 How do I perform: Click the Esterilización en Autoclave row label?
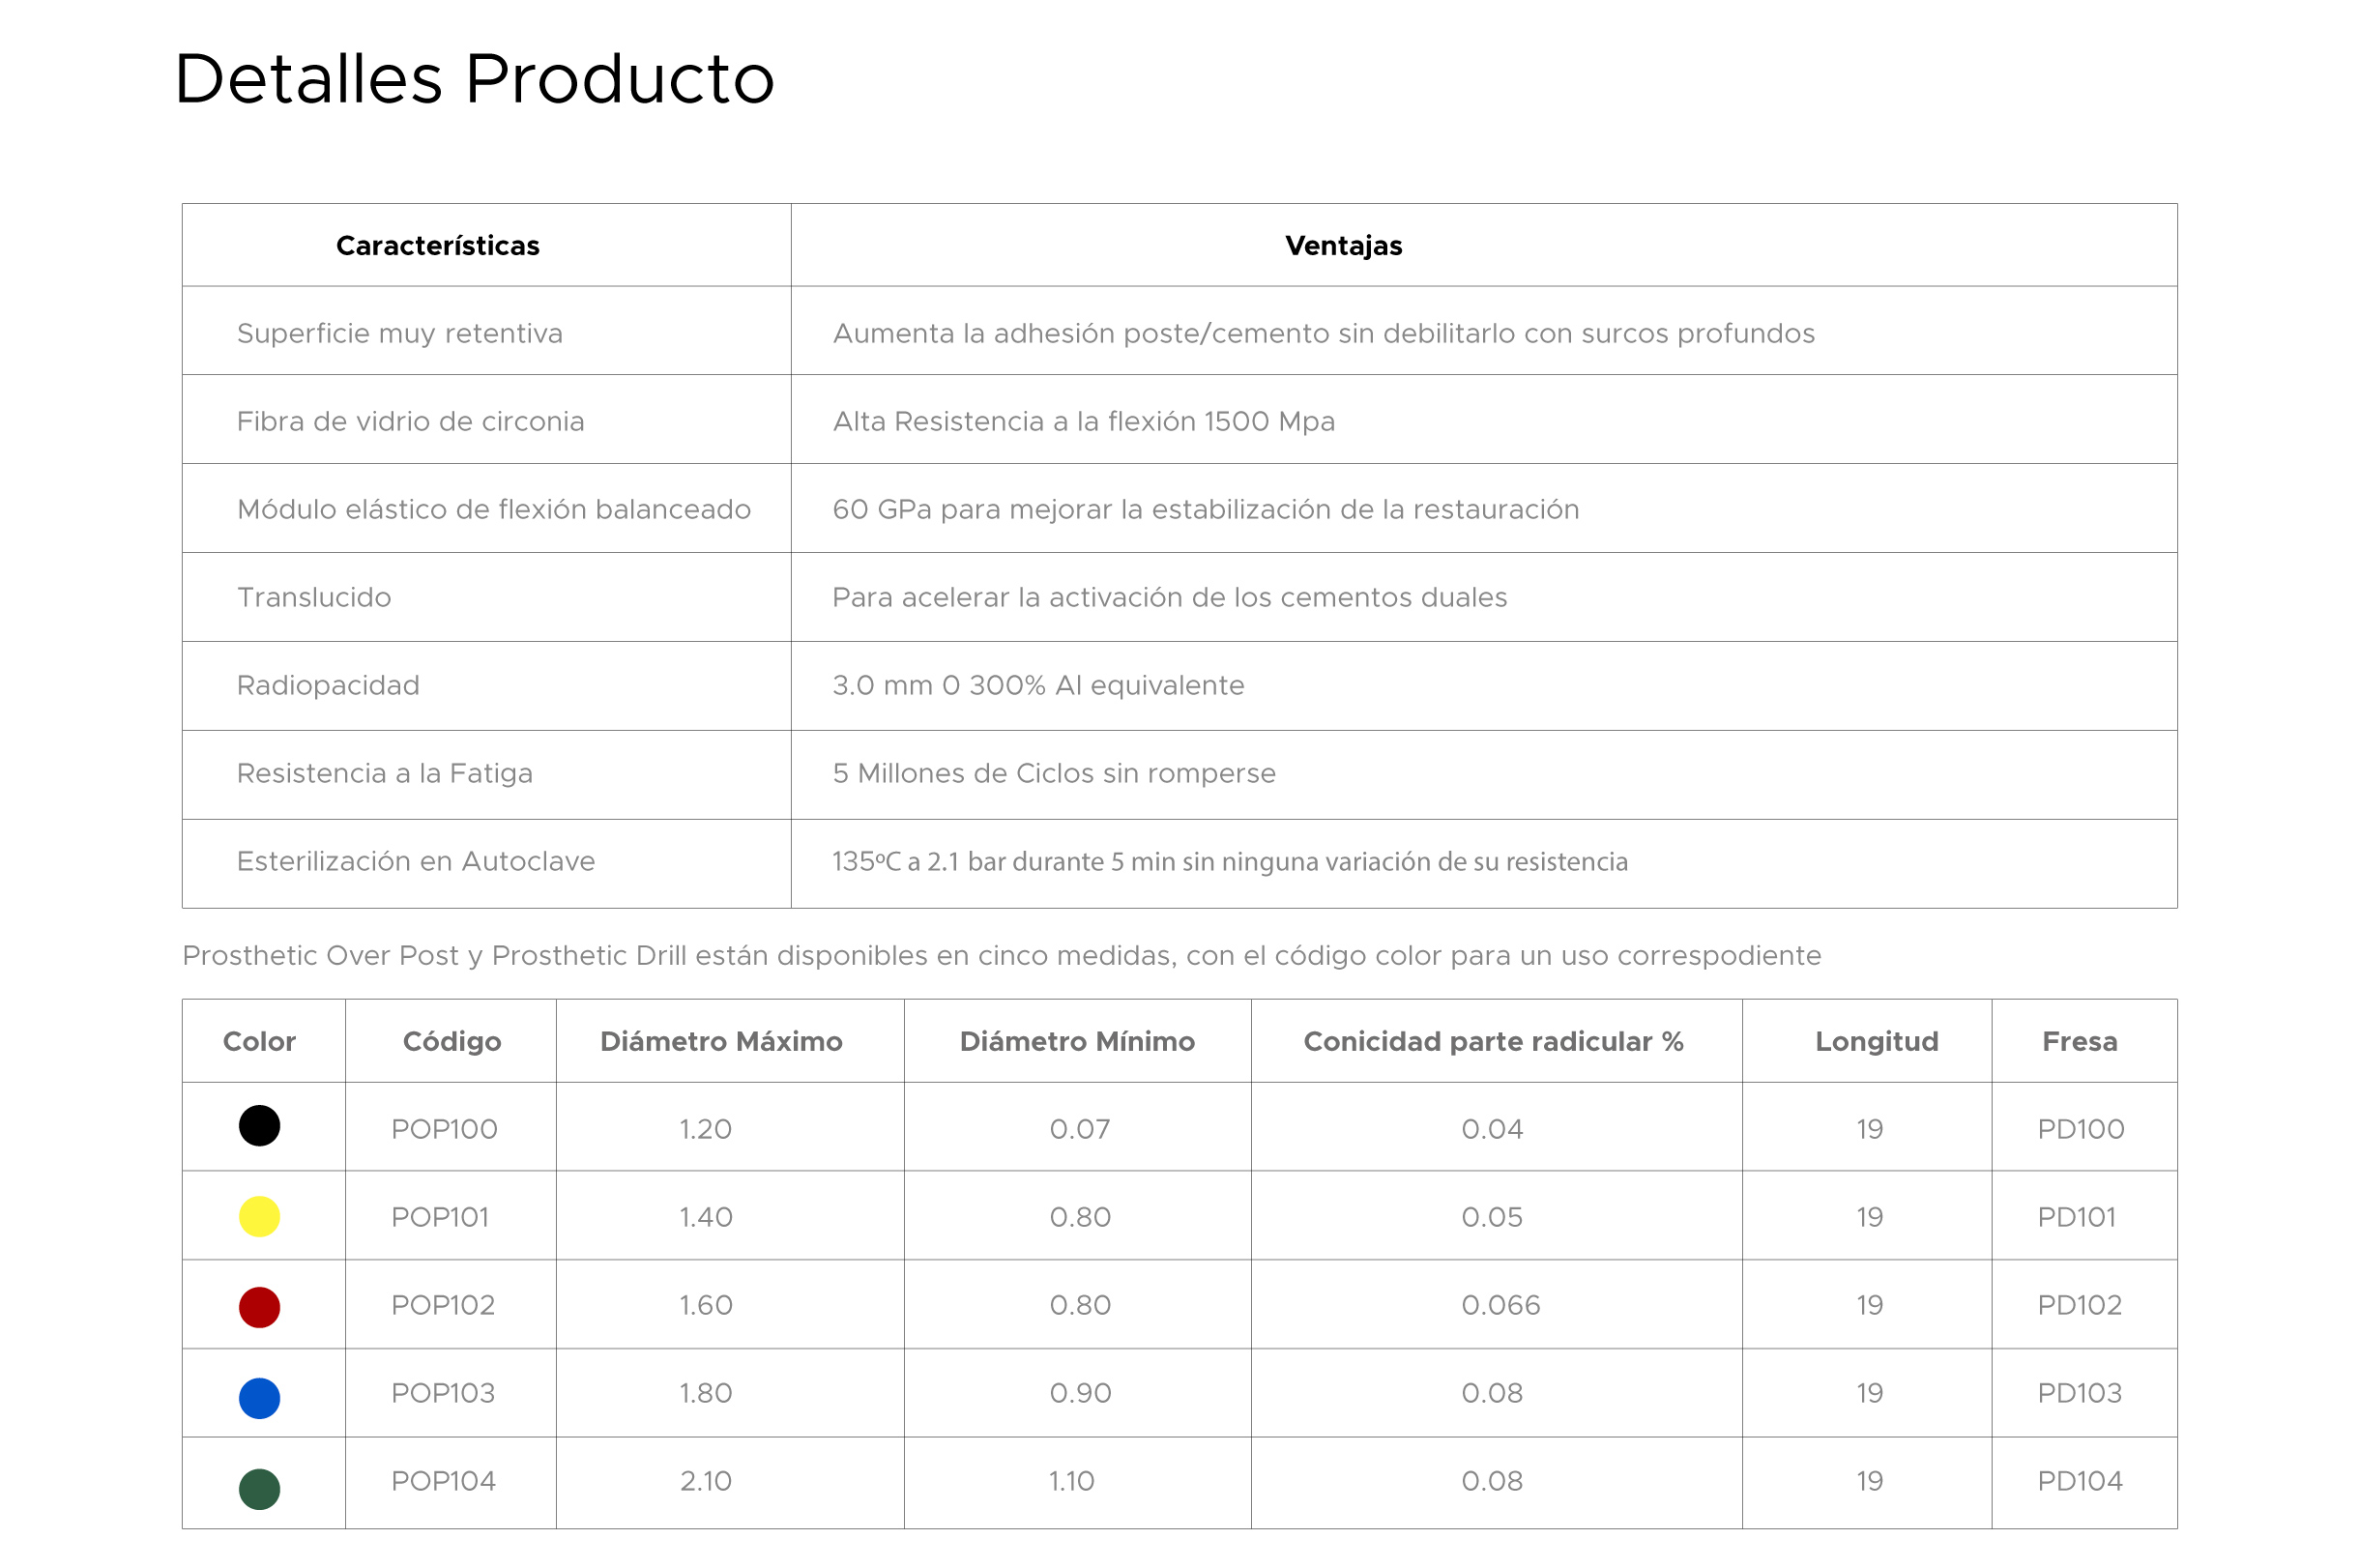point(416,861)
